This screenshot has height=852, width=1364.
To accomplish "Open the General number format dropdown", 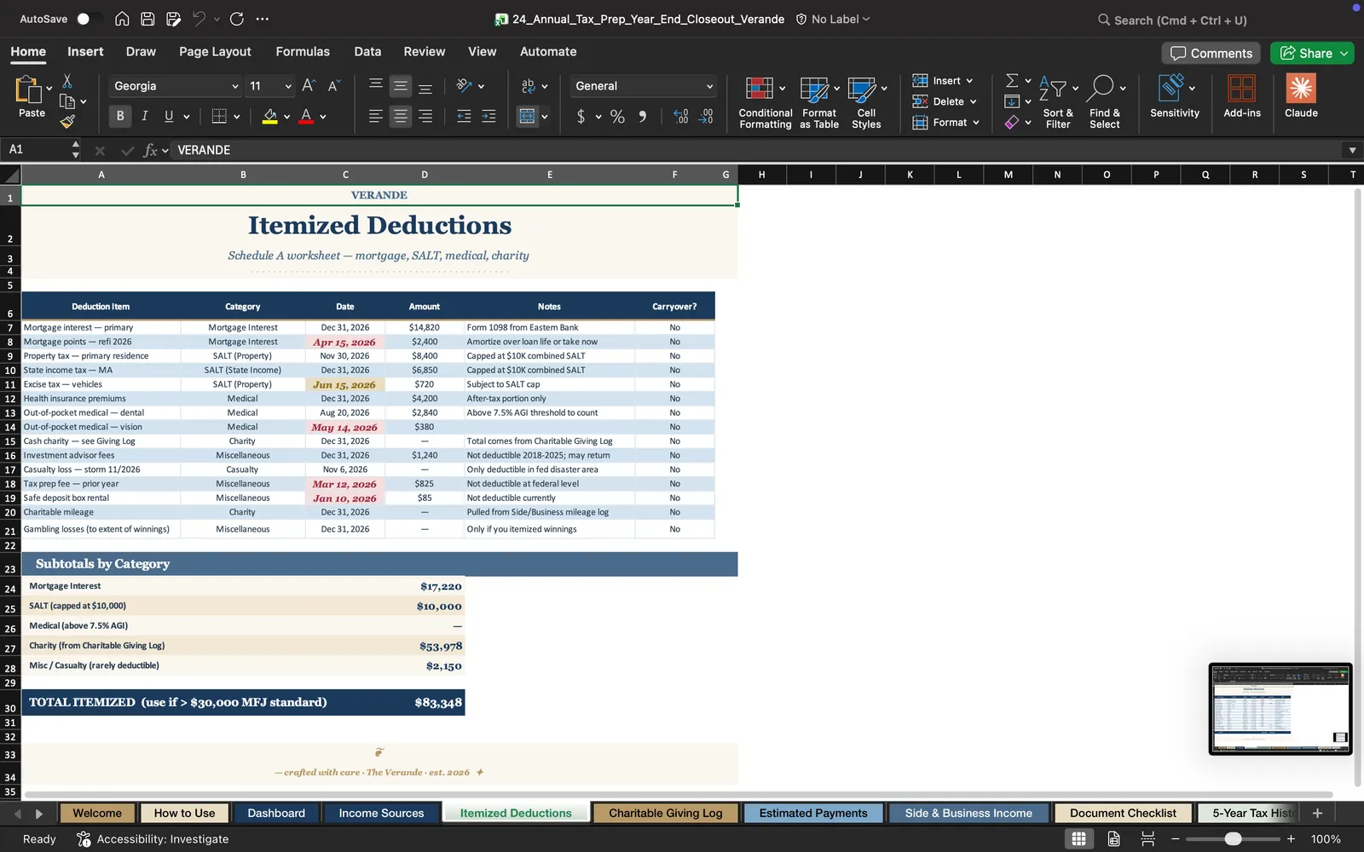I will point(709,86).
